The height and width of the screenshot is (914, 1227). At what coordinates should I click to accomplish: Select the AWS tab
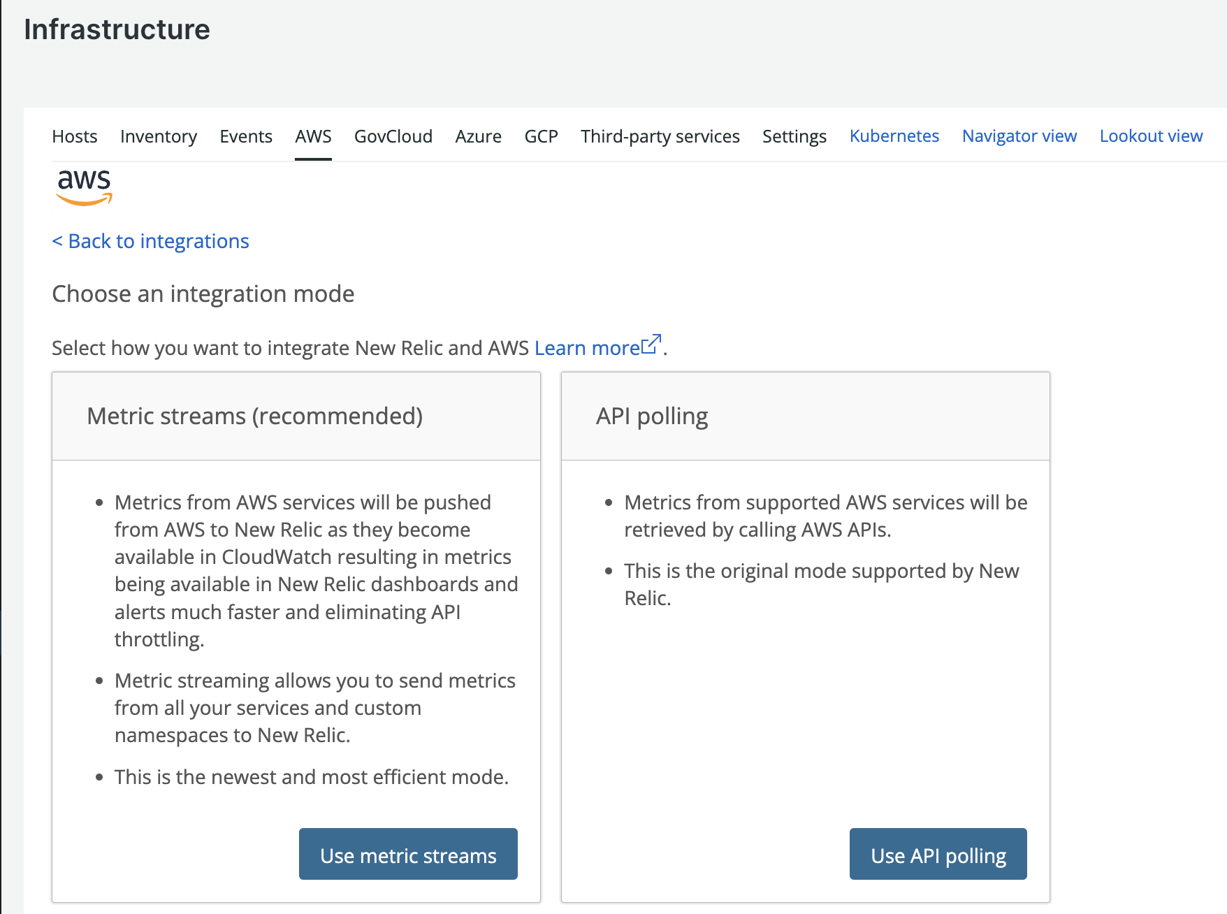[312, 136]
